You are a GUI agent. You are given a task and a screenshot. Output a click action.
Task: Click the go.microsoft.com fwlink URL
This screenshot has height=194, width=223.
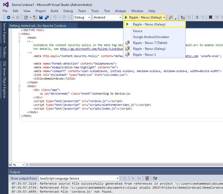click(91, 49)
